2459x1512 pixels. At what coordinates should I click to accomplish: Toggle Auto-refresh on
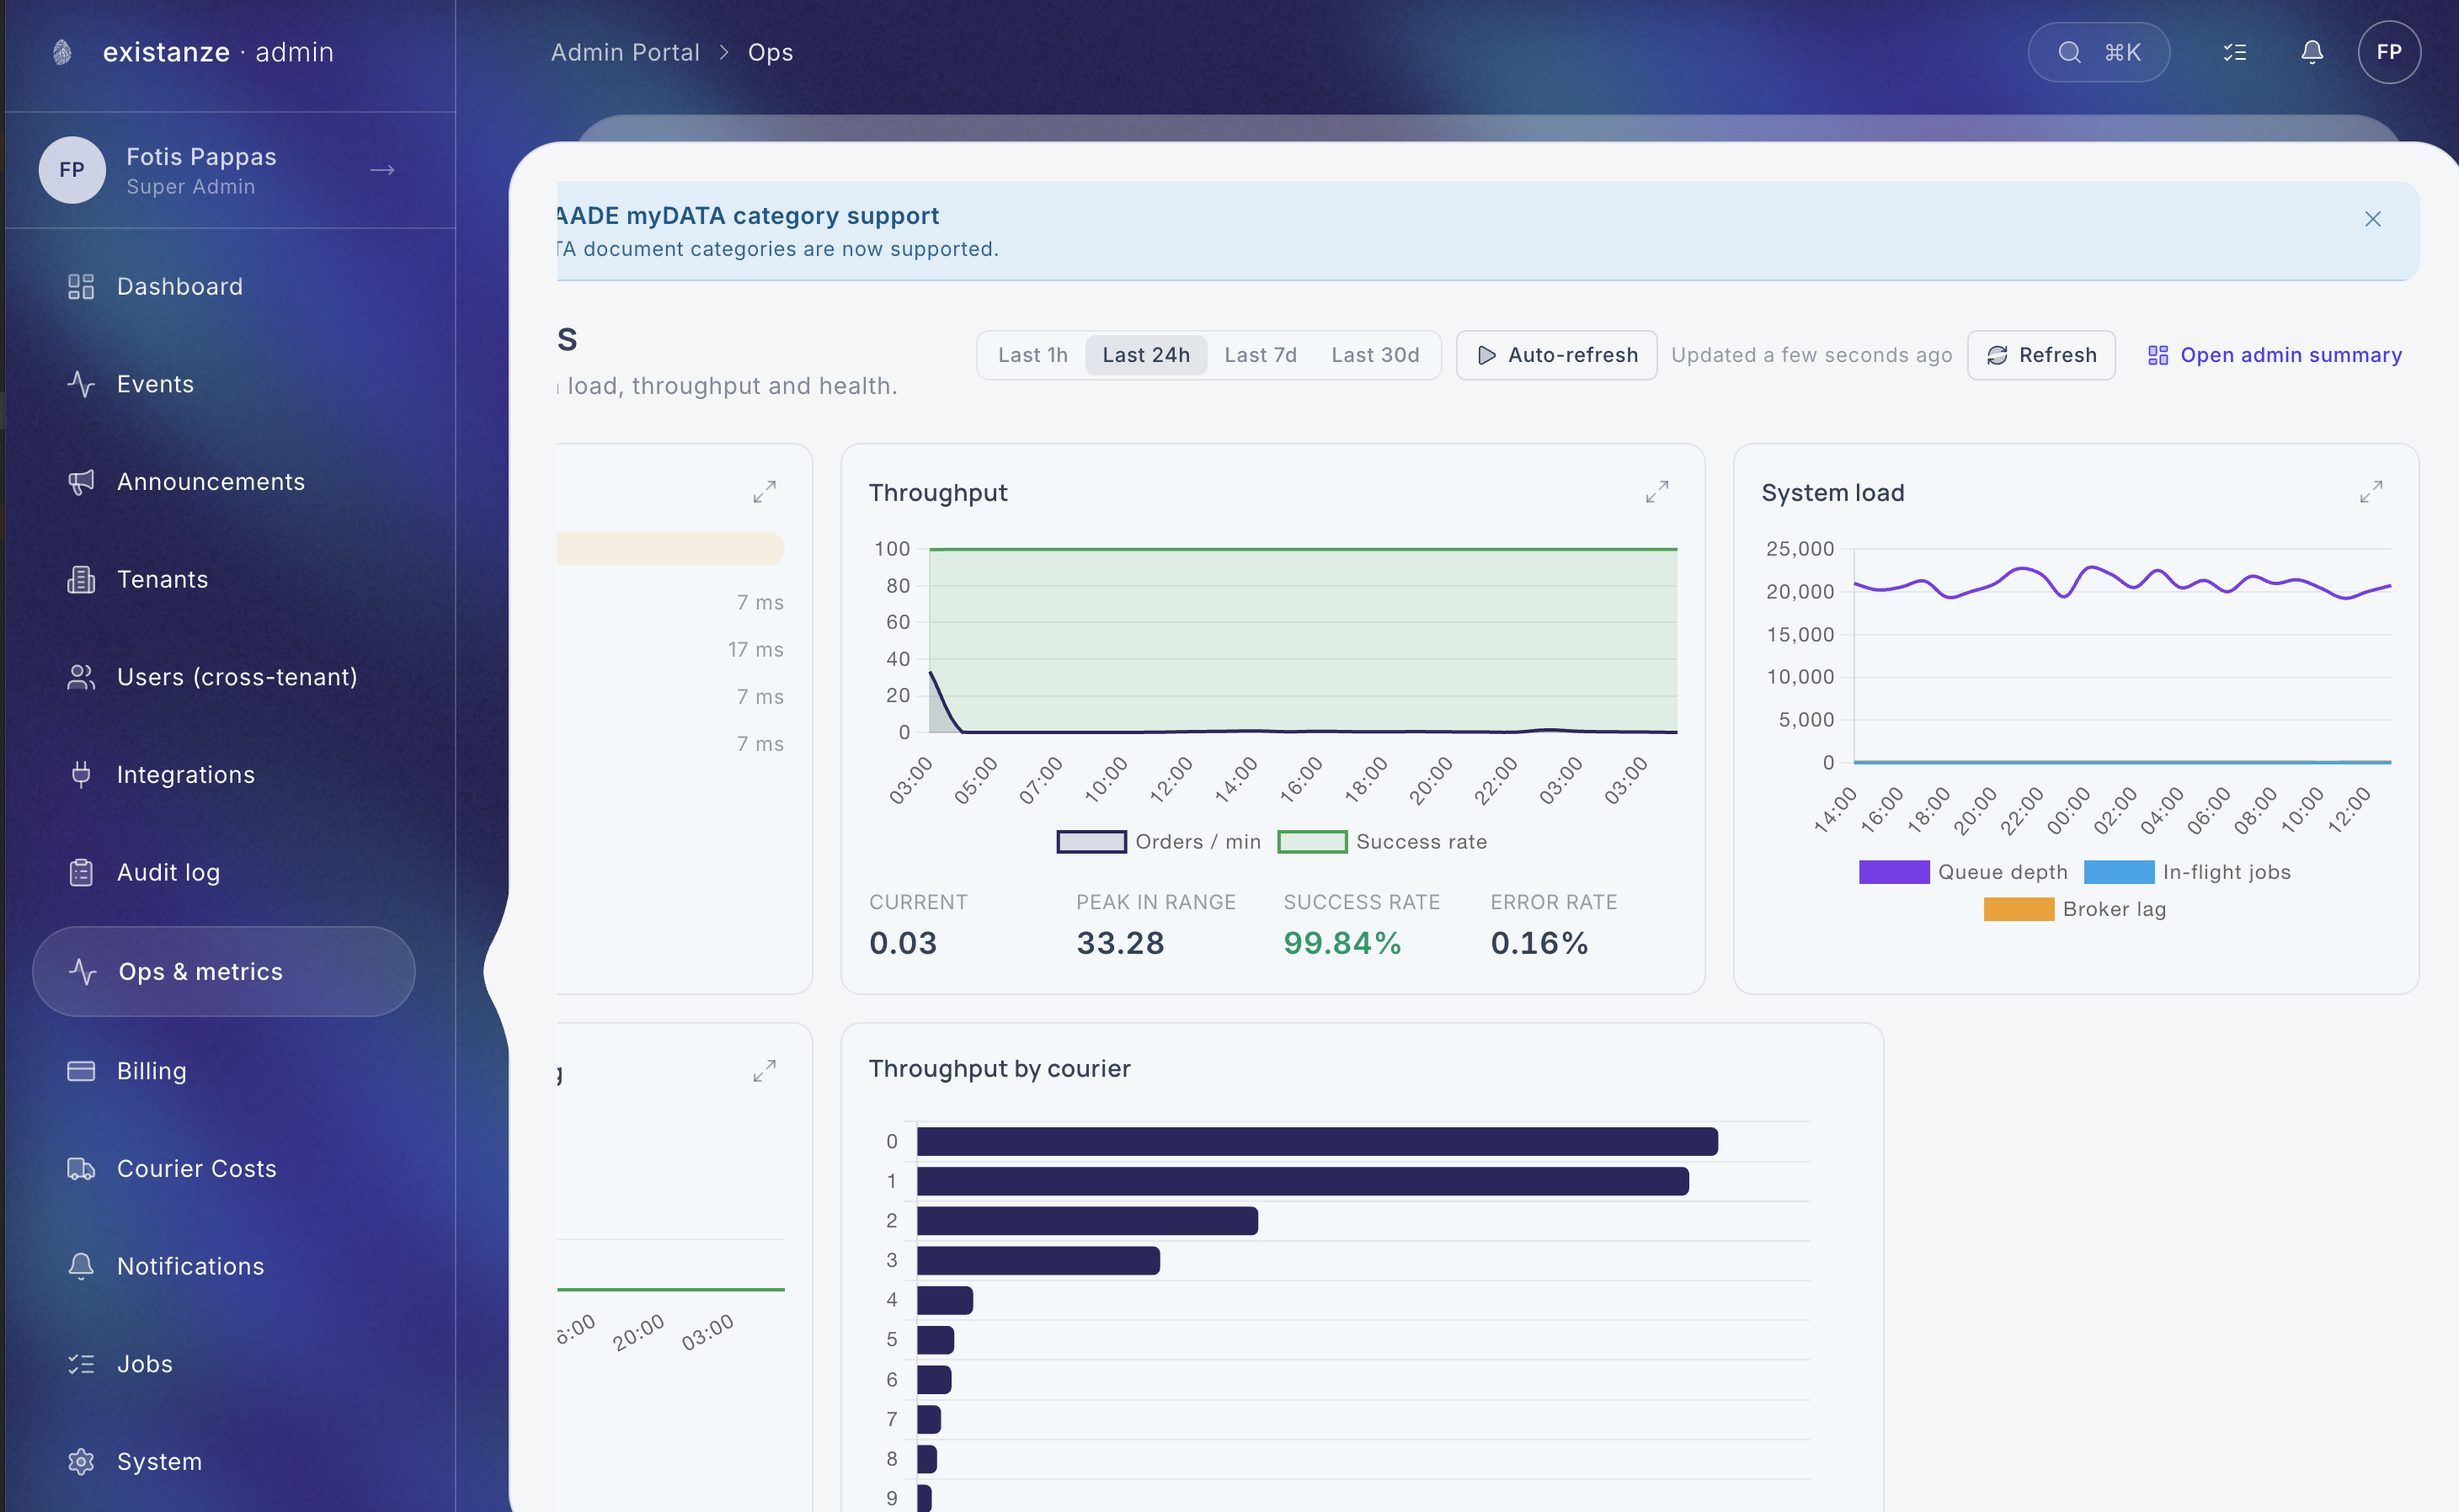pyautogui.click(x=1556, y=355)
